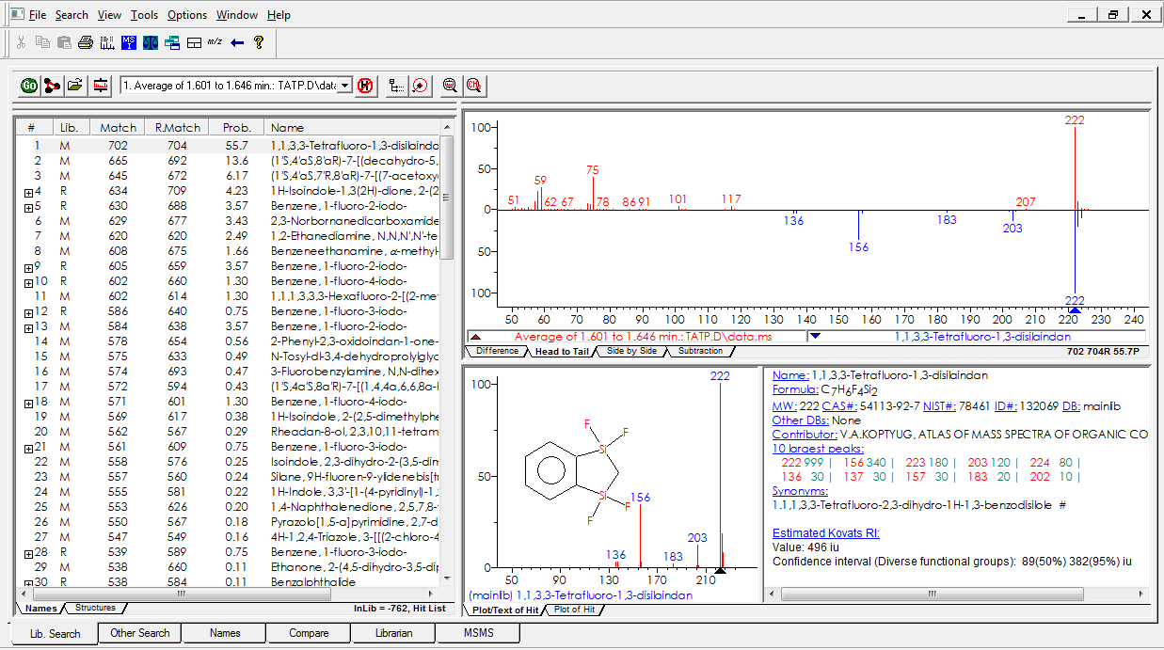Select the m/z toolbar tool
1164x650 pixels.
click(215, 42)
